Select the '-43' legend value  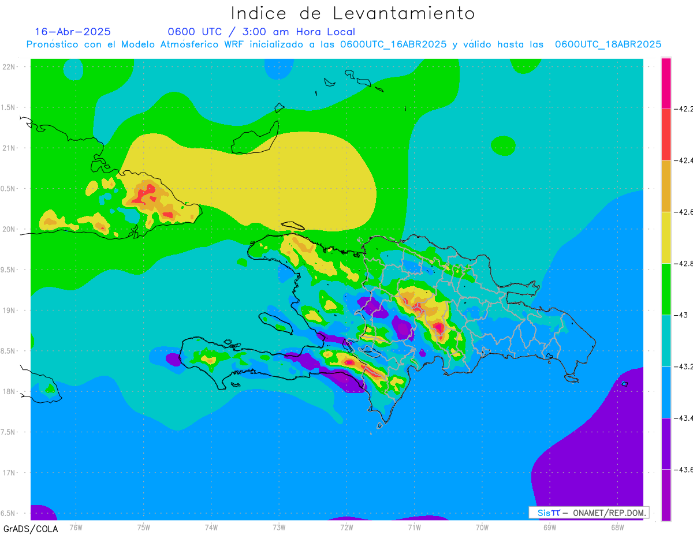click(681, 315)
